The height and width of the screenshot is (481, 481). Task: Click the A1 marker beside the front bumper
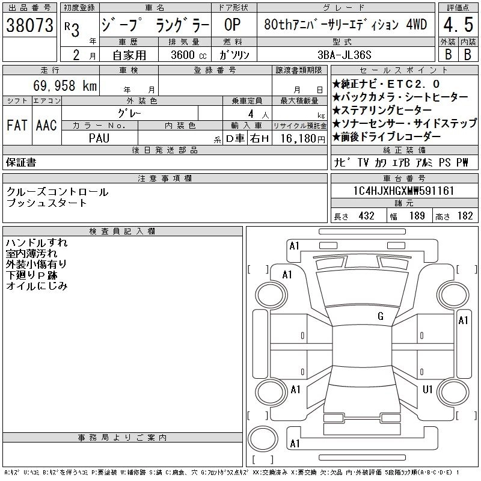click(x=294, y=245)
